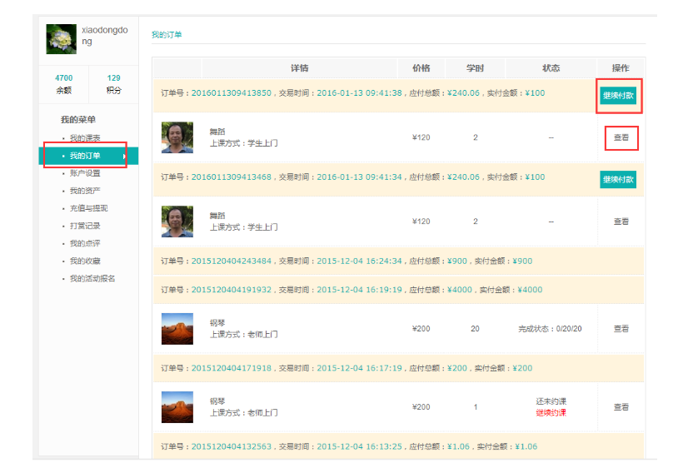The image size is (673, 468).
Task: Open 打赏记录 in the sidebar
Action: (85, 226)
